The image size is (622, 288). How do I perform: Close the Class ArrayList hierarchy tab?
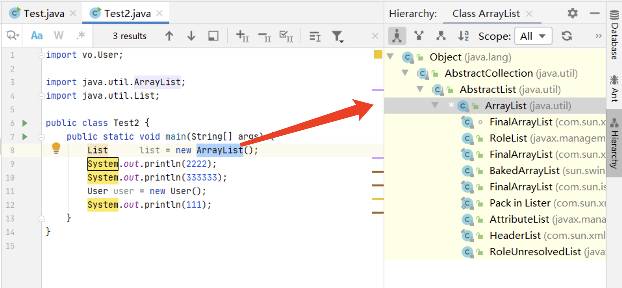click(529, 14)
